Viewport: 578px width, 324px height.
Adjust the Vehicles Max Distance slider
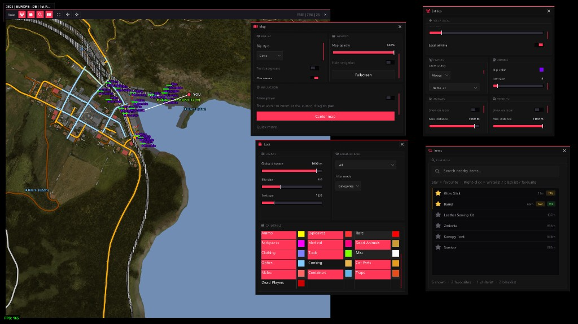pyautogui.click(x=518, y=126)
